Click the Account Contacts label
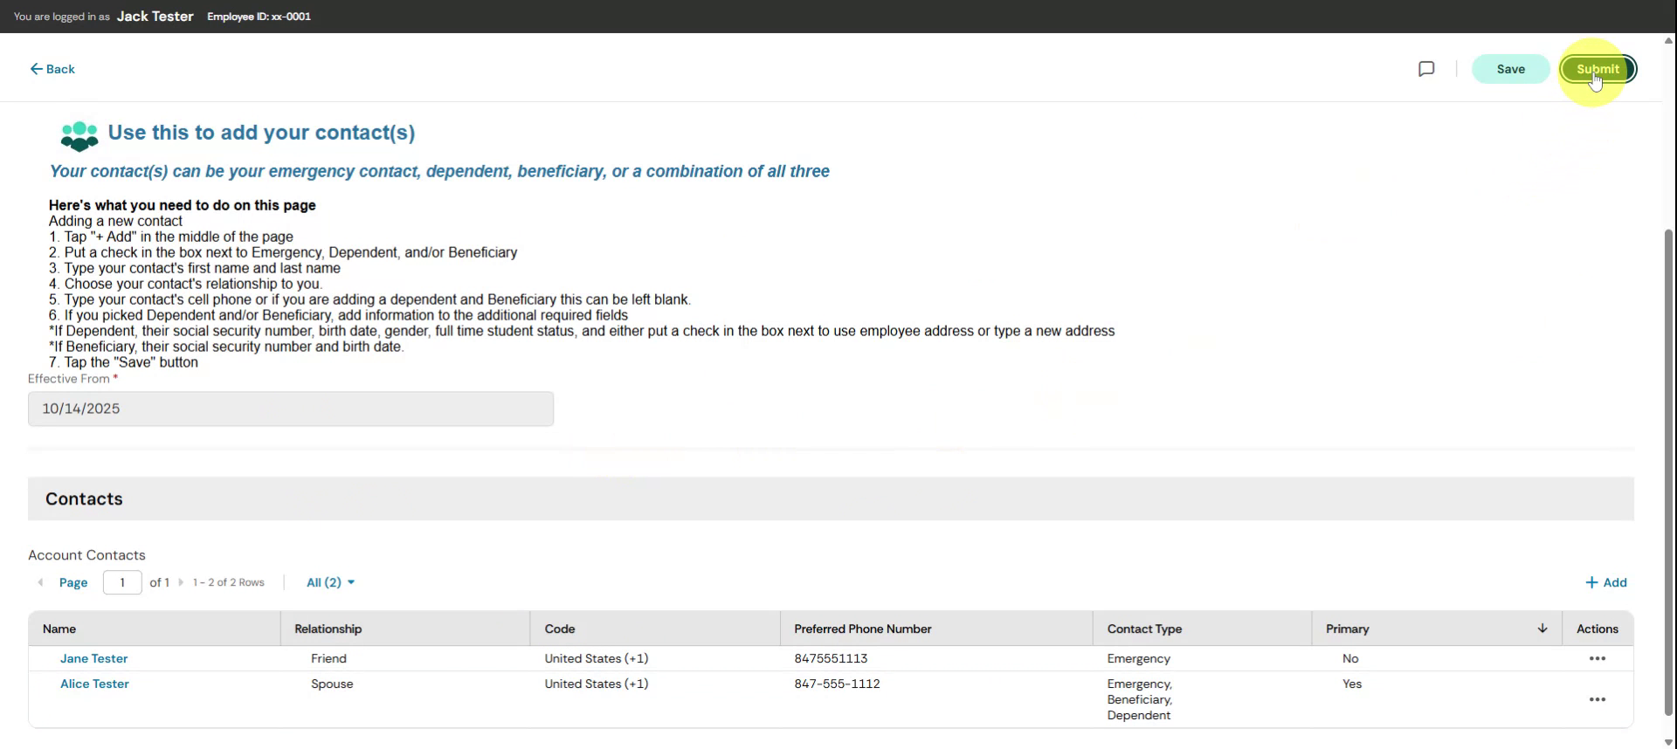Viewport: 1677px width, 749px height. [x=86, y=555]
